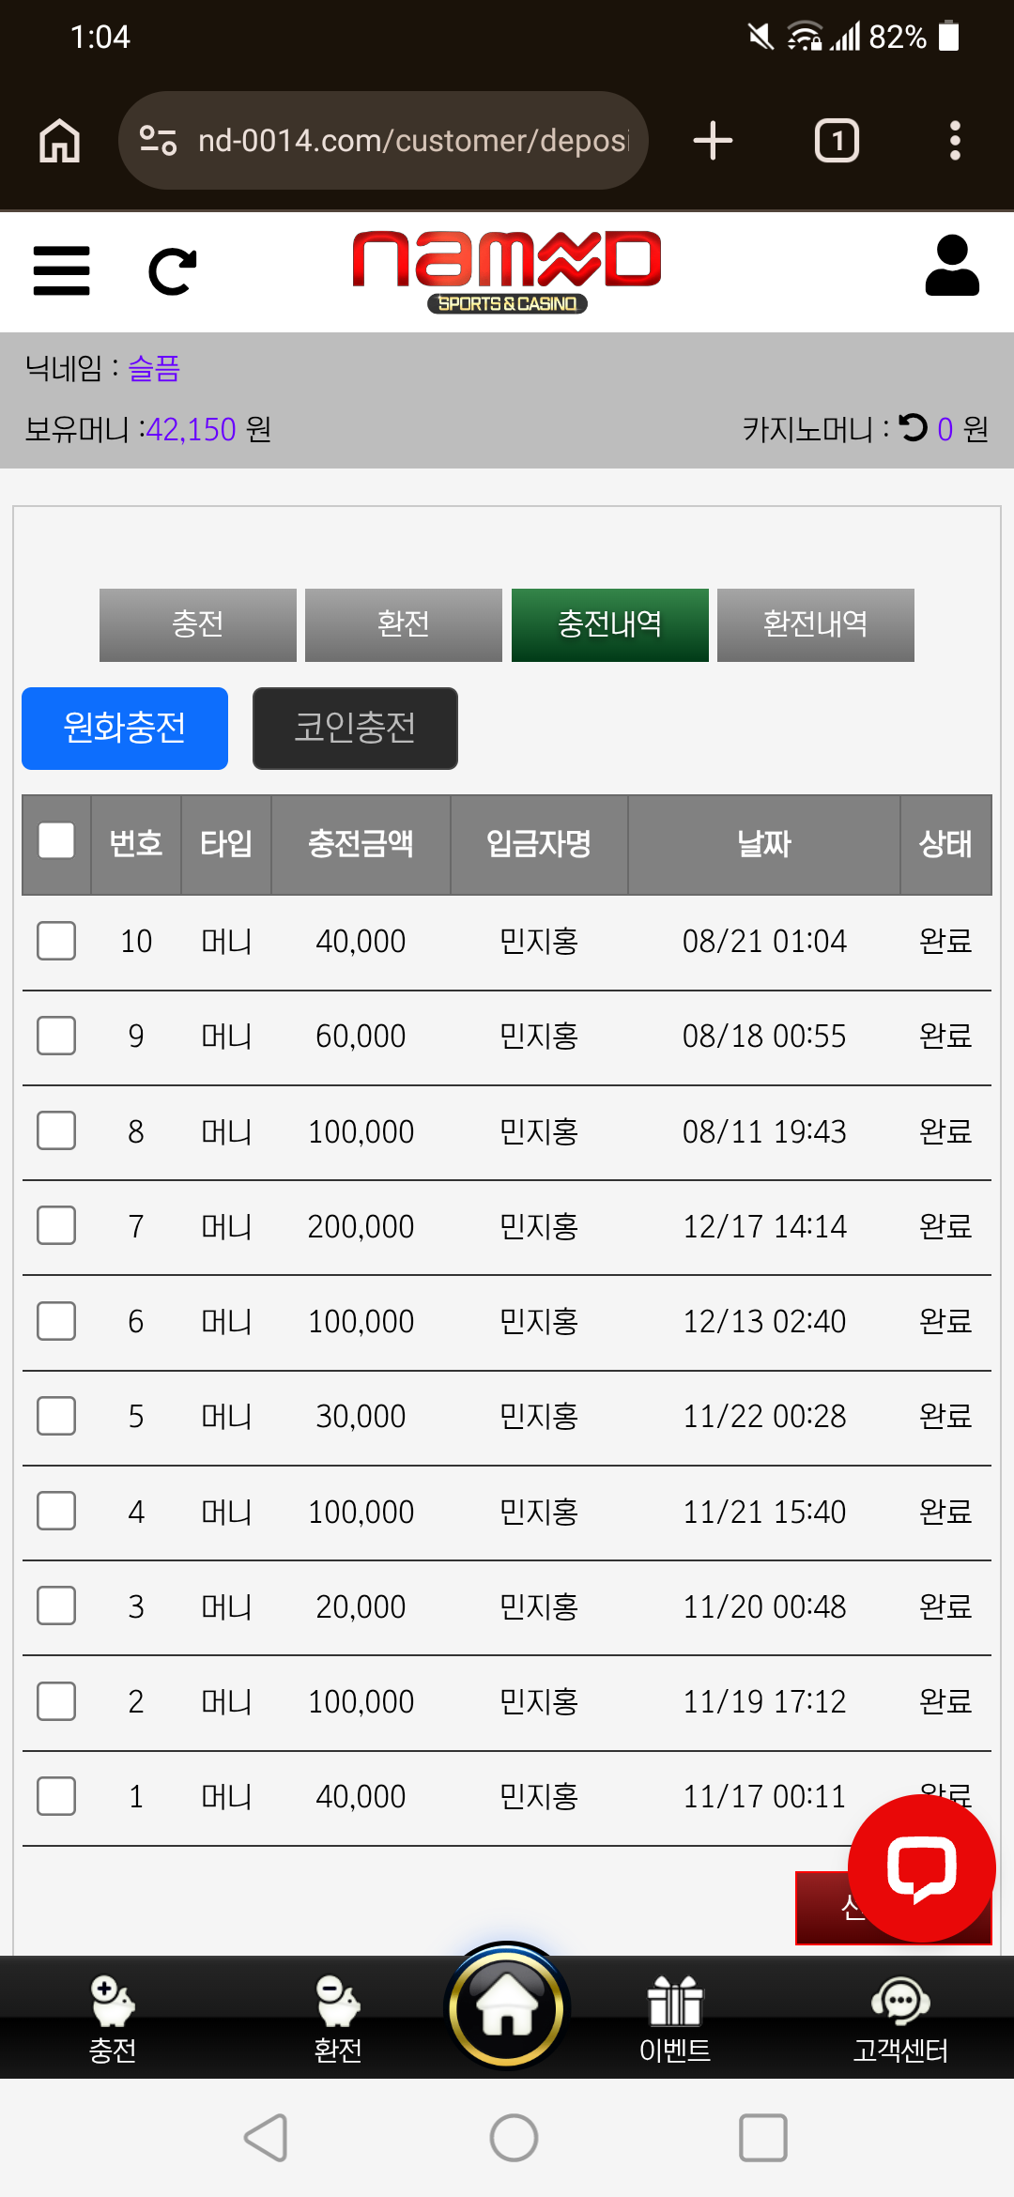Open the red live chat bubble

(922, 1868)
